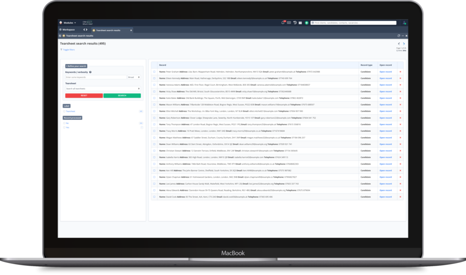Tick the Vanessa Adams record checkbox
Screen dimensions: 466x275
(x=154, y=85)
